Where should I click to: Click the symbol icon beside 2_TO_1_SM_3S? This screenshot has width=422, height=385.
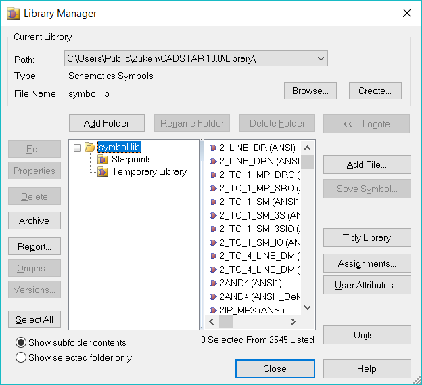213,215
